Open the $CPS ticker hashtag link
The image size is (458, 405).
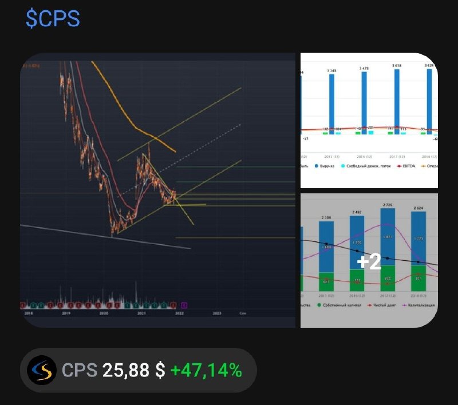53,19
